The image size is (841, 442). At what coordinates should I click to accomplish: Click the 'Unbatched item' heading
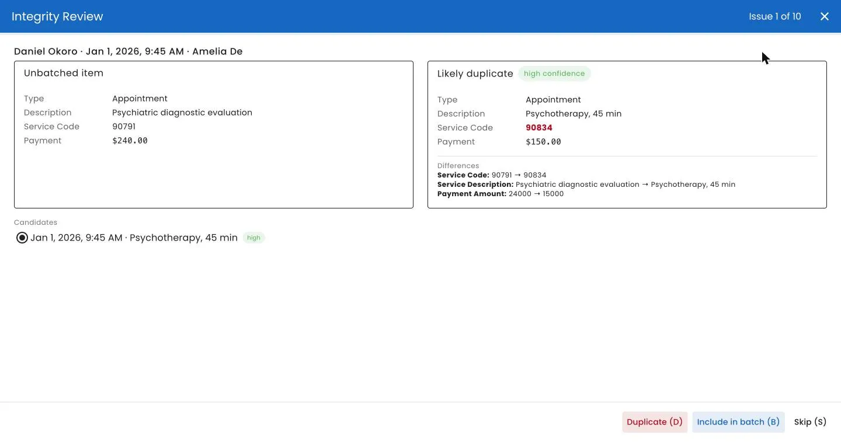click(64, 73)
